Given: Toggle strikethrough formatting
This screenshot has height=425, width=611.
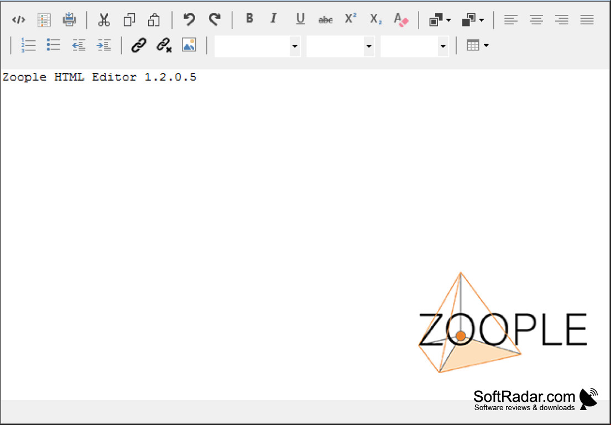Looking at the screenshot, I should (325, 19).
